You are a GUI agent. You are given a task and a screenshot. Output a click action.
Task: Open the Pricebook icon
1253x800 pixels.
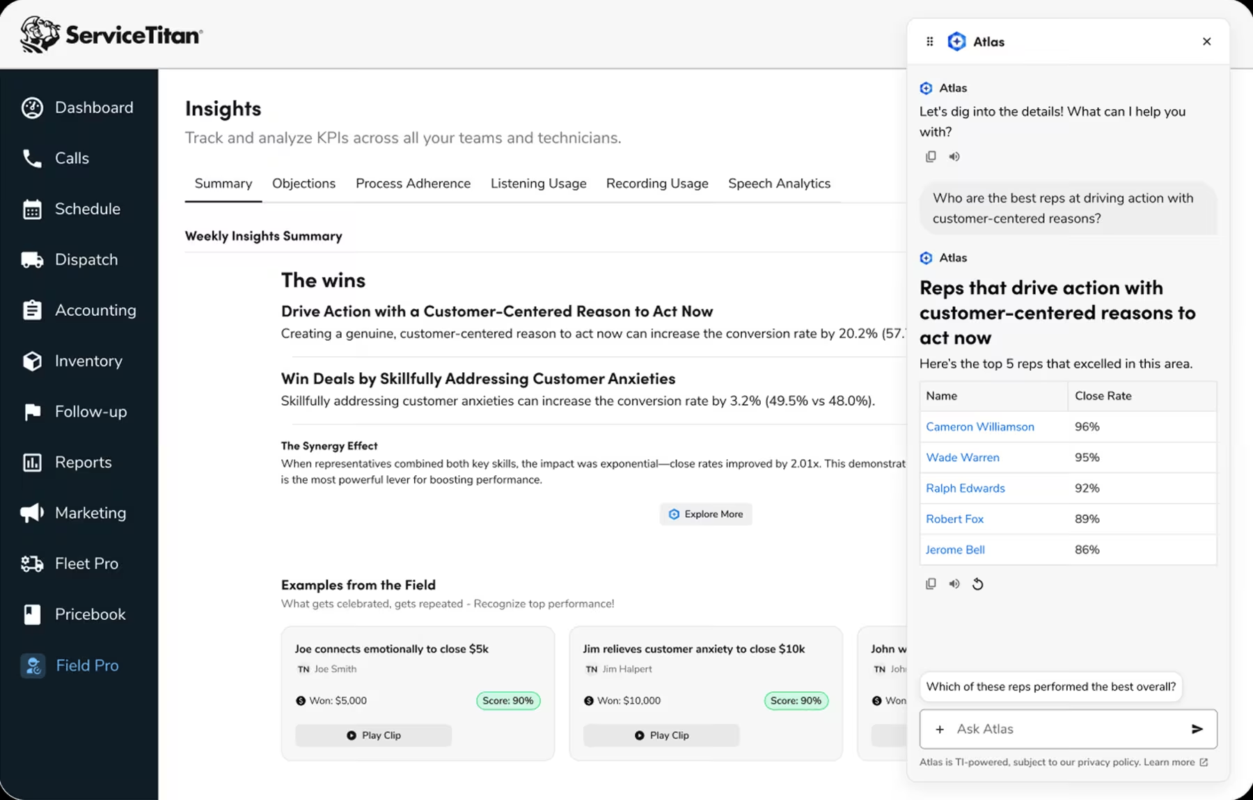[x=32, y=614]
